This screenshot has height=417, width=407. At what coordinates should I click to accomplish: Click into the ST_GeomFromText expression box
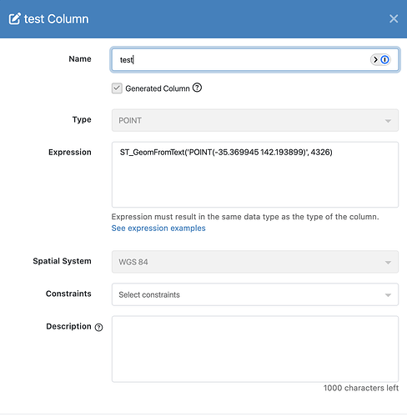(255, 174)
